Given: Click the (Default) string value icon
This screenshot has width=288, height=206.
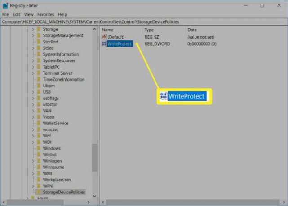Looking at the screenshot, I should pos(104,37).
